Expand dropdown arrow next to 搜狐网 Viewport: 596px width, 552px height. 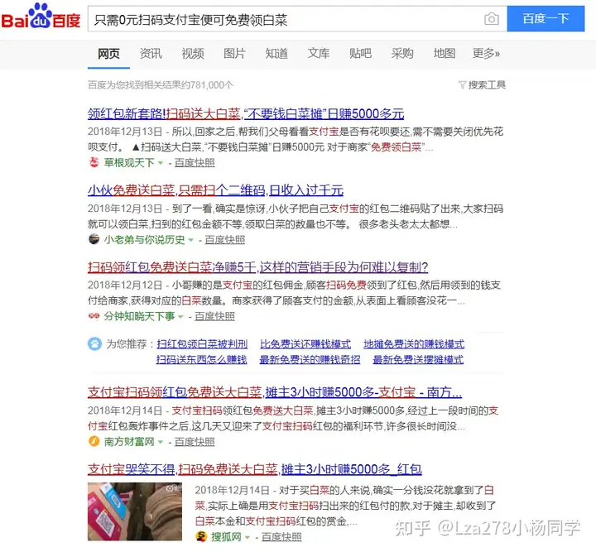tap(248, 537)
